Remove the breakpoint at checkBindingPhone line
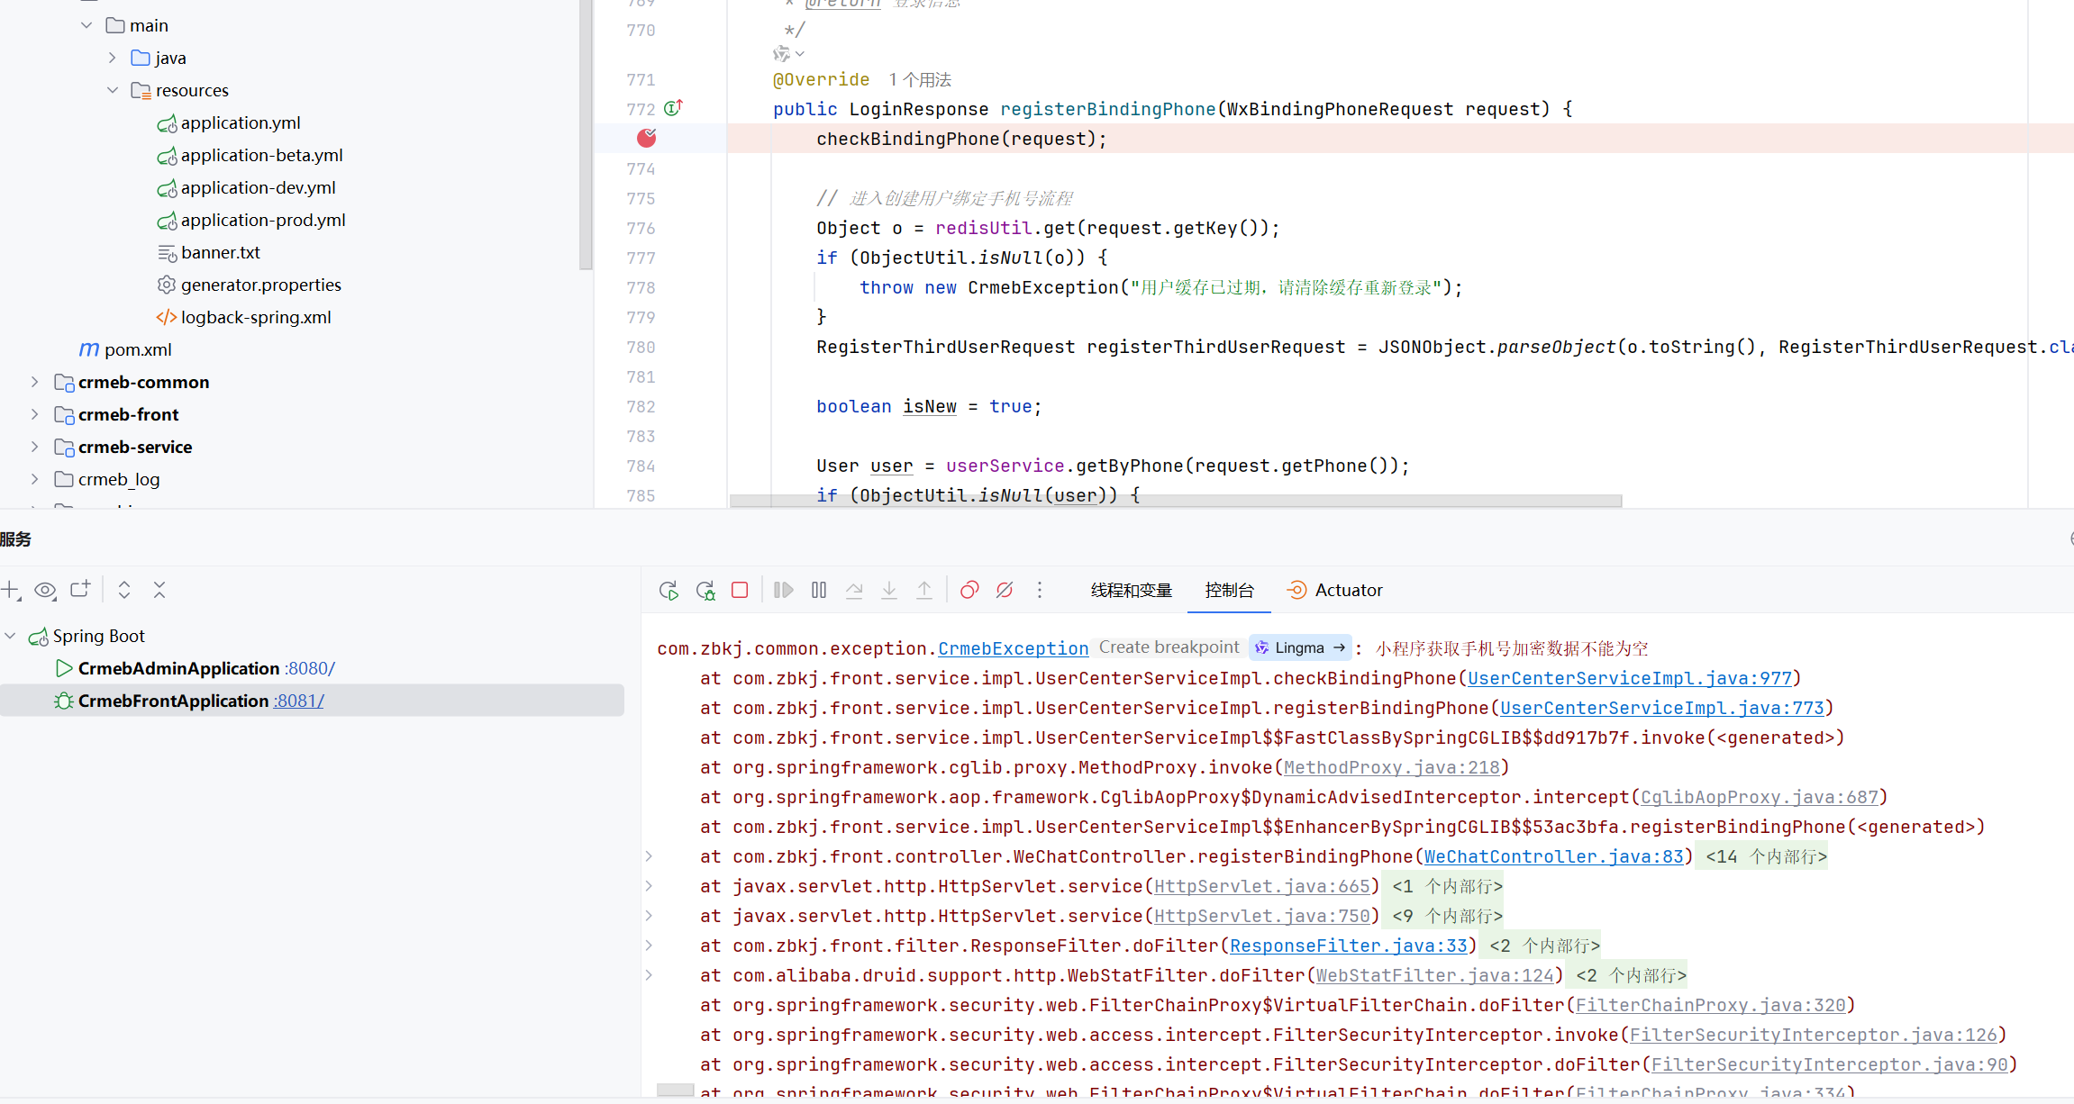Viewport: 2074px width, 1104px height. click(x=647, y=138)
